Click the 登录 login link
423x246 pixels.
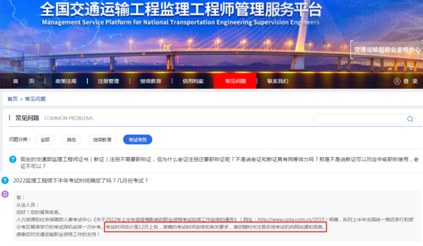coord(410,81)
